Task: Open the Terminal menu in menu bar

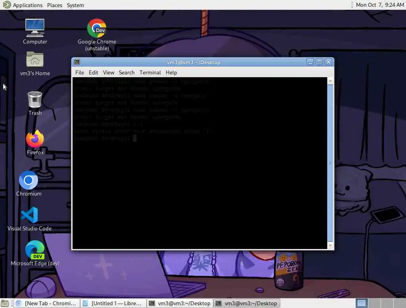Action: point(150,73)
